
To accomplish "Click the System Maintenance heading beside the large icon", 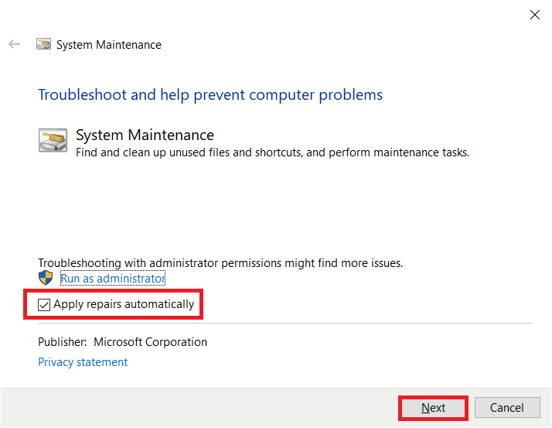I will pos(145,135).
